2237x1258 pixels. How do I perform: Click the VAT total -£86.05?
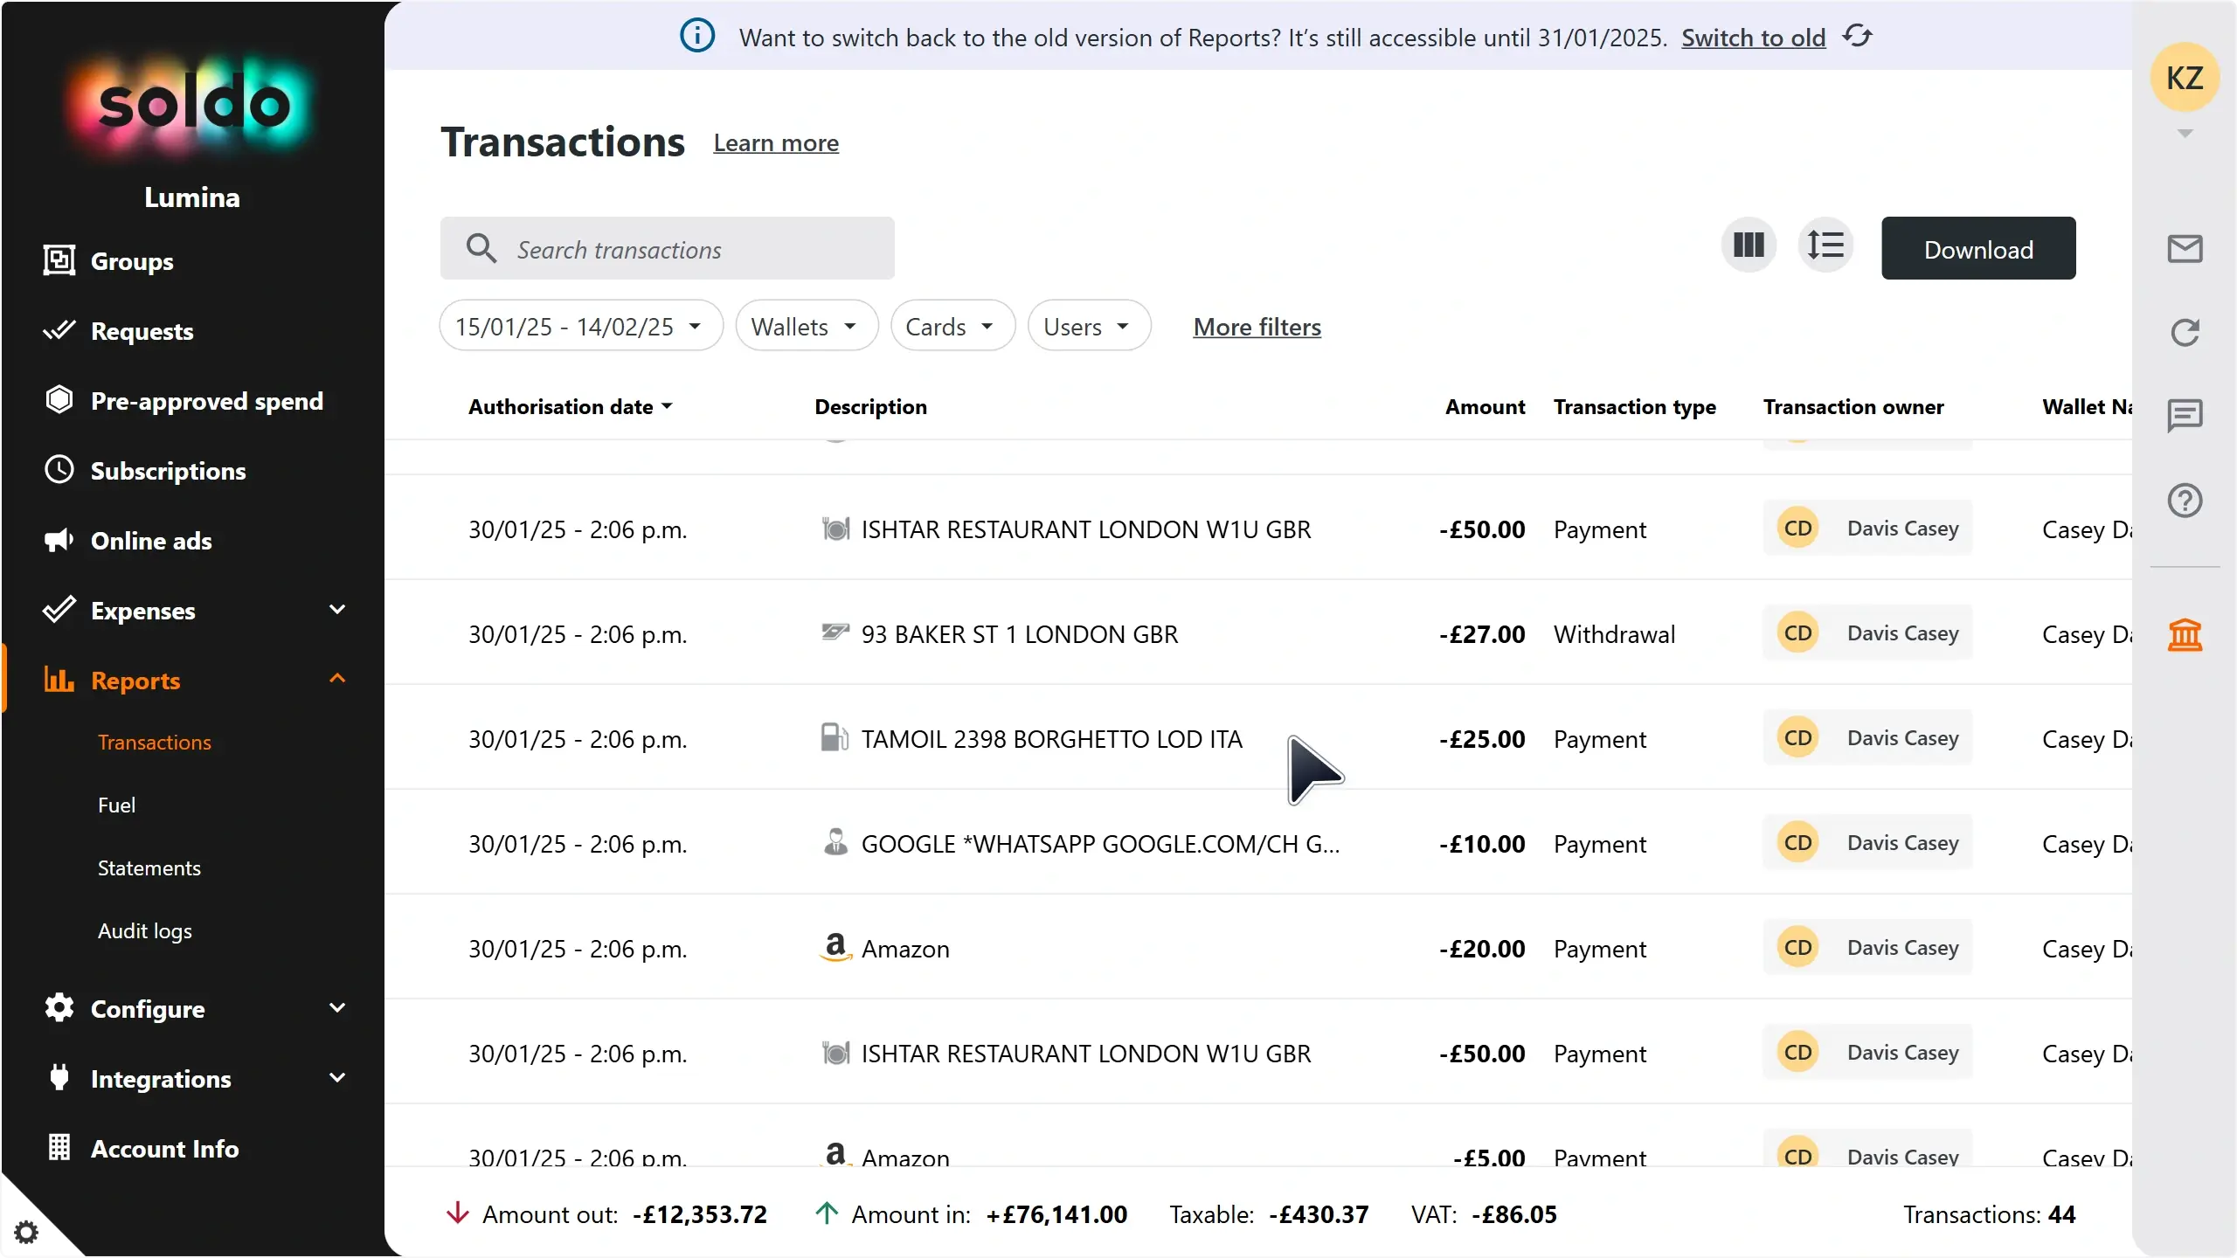pyautogui.click(x=1484, y=1214)
